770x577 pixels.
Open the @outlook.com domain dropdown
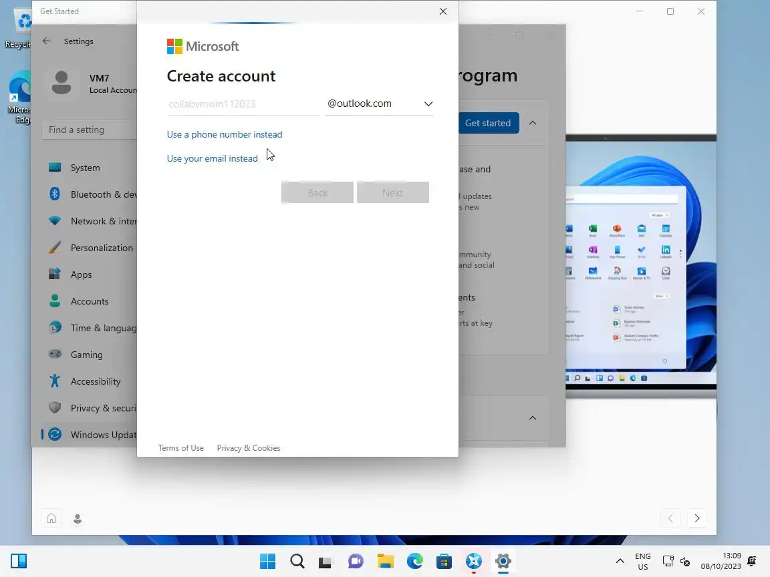379,104
